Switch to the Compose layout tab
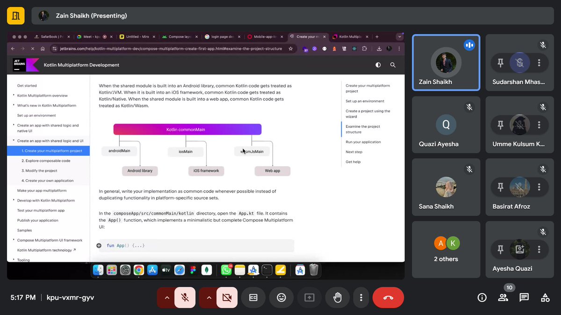 coord(180,36)
